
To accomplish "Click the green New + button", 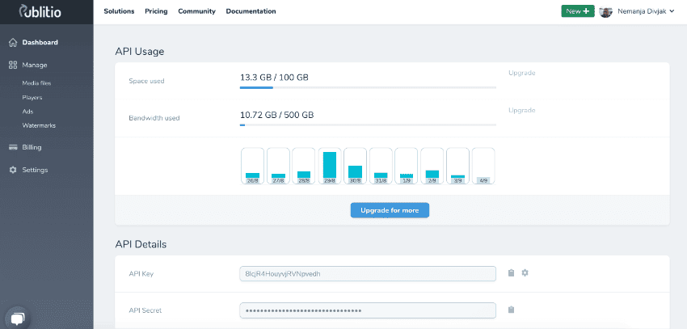I will (x=577, y=11).
